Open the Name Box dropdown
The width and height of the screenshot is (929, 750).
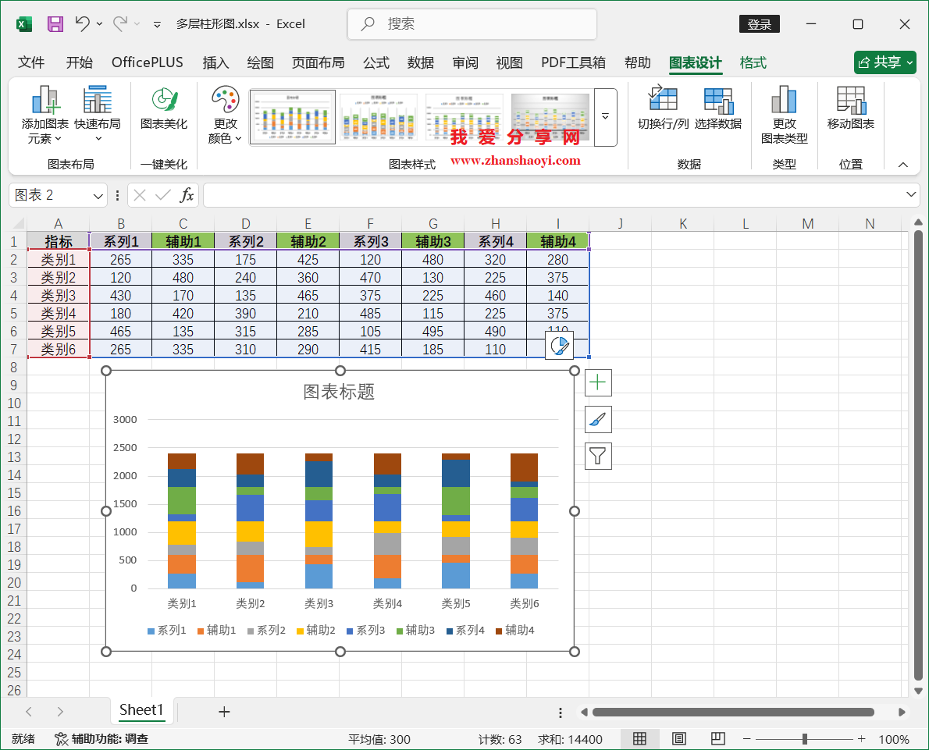click(98, 195)
